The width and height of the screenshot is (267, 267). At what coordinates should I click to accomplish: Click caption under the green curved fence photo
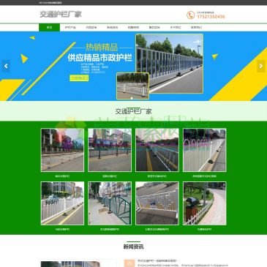coord(110,229)
